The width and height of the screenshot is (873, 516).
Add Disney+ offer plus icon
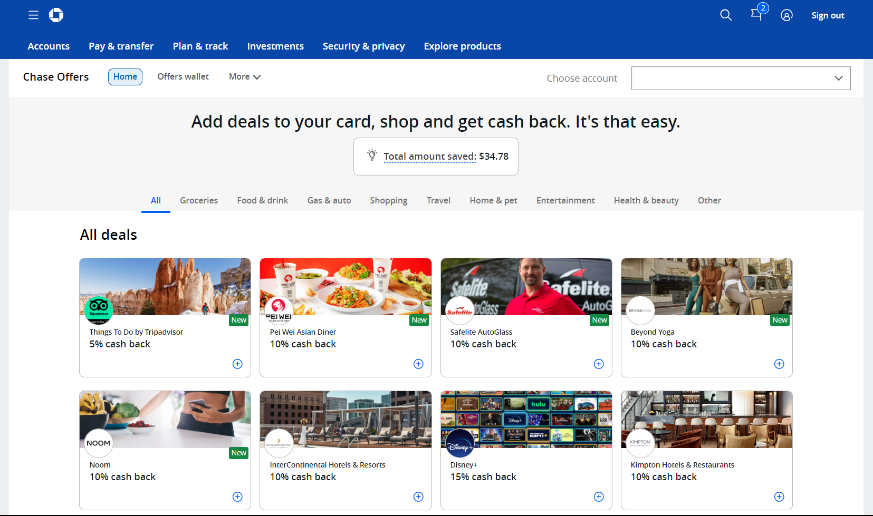599,496
